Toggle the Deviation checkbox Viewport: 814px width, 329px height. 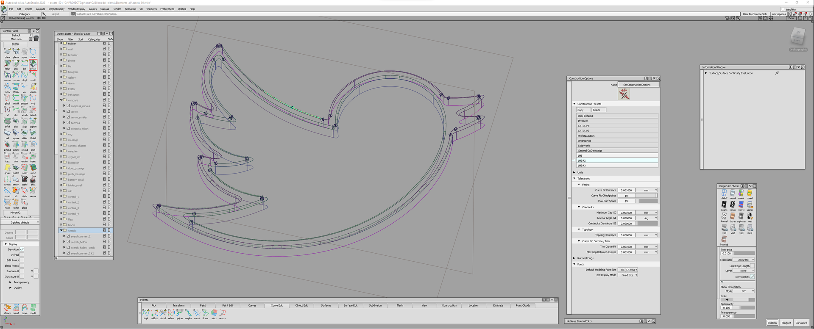click(22, 249)
